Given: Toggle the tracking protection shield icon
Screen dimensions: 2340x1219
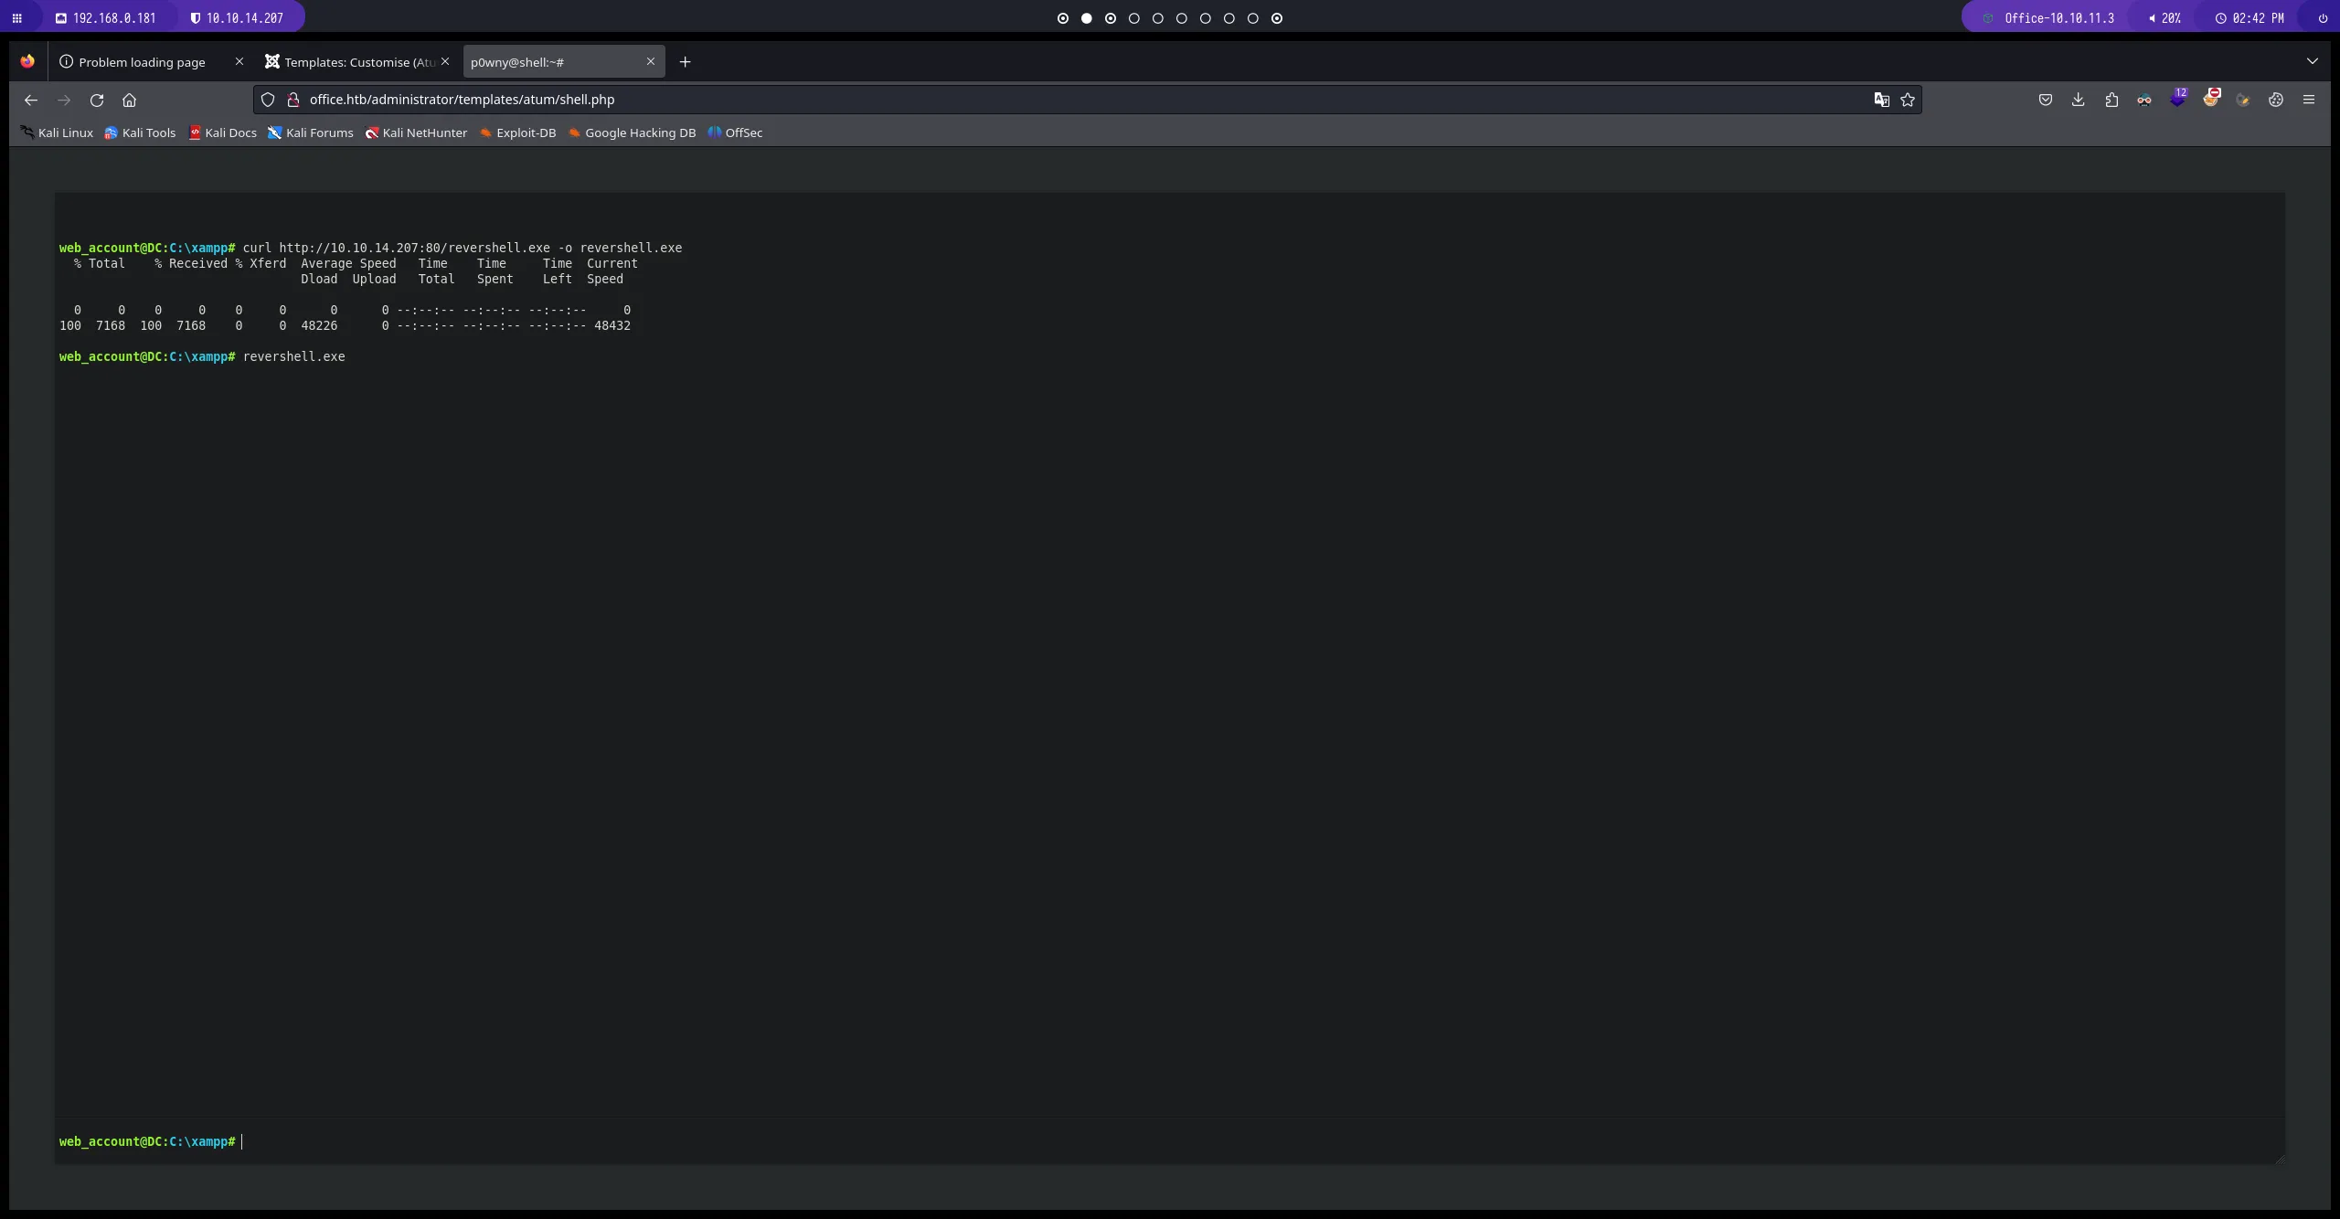Looking at the screenshot, I should pos(268,100).
